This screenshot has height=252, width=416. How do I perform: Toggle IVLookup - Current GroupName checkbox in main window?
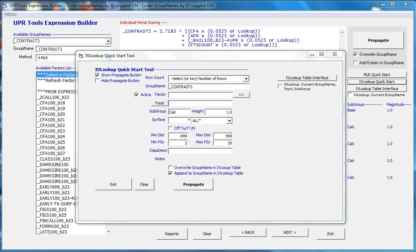click(x=350, y=95)
